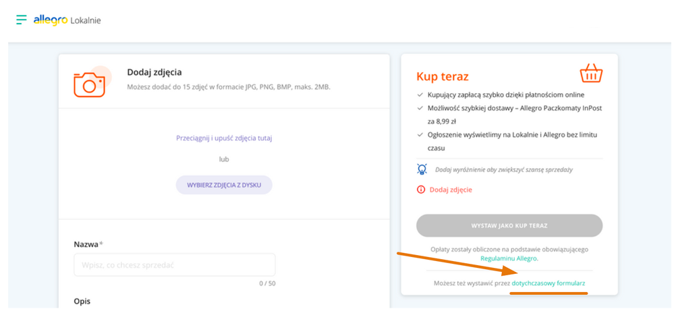Focus the Nazwa input field
This screenshot has width=674, height=309.
(x=175, y=264)
